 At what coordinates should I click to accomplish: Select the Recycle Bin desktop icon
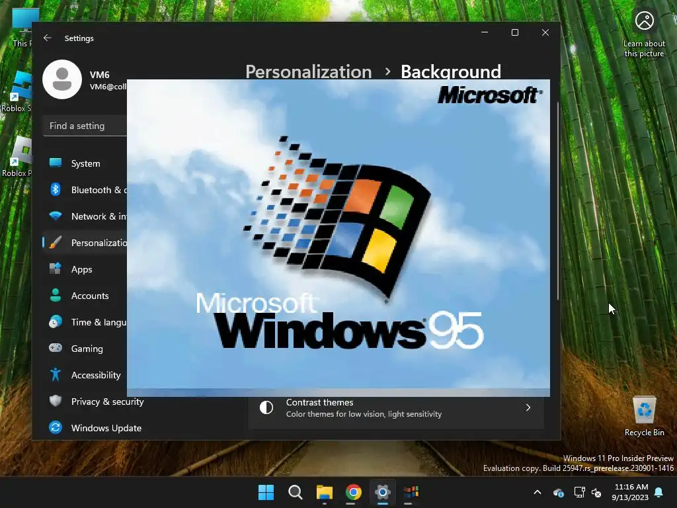644,415
